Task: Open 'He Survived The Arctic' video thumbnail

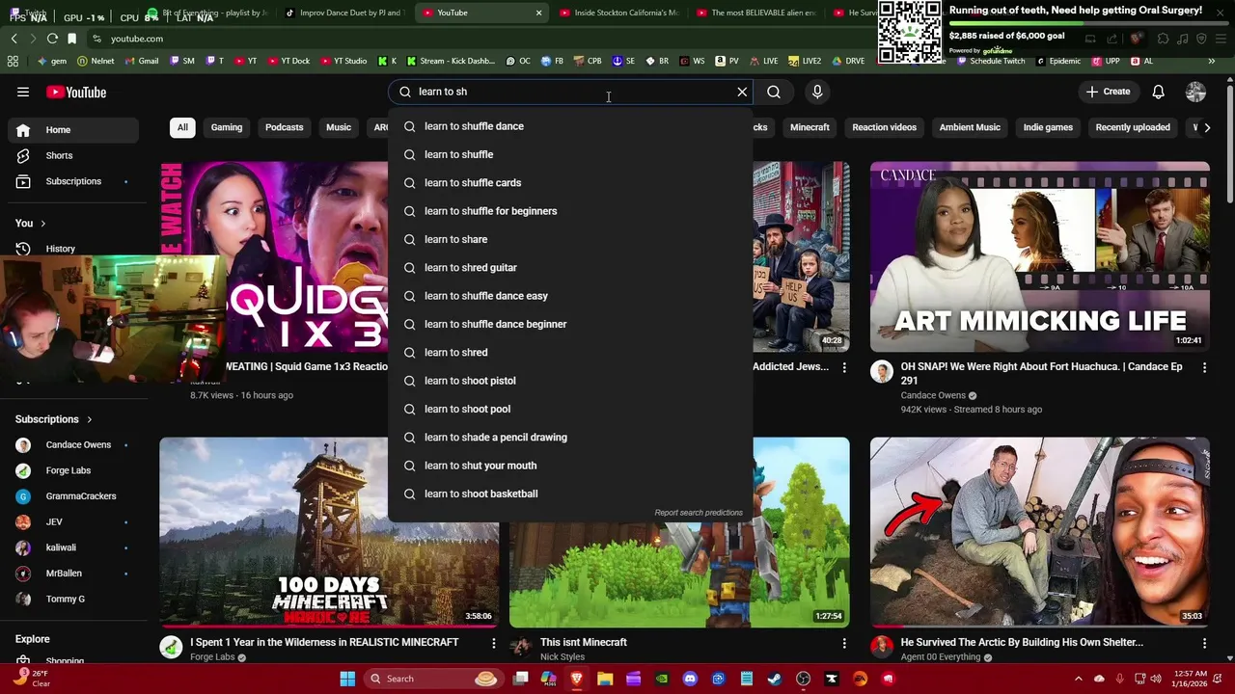Action: pyautogui.click(x=1039, y=532)
